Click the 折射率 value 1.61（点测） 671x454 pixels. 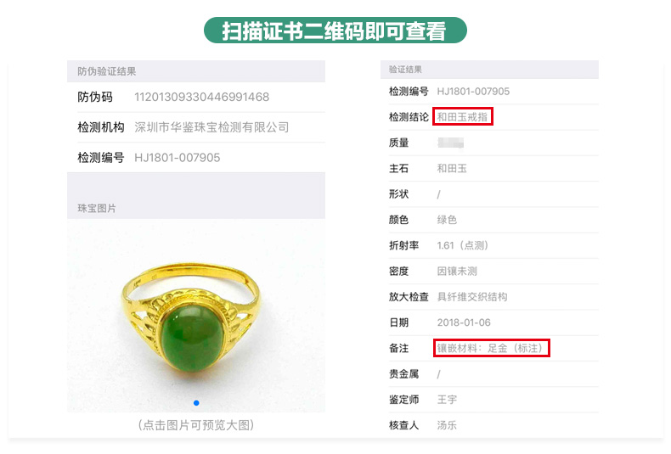pos(463,245)
